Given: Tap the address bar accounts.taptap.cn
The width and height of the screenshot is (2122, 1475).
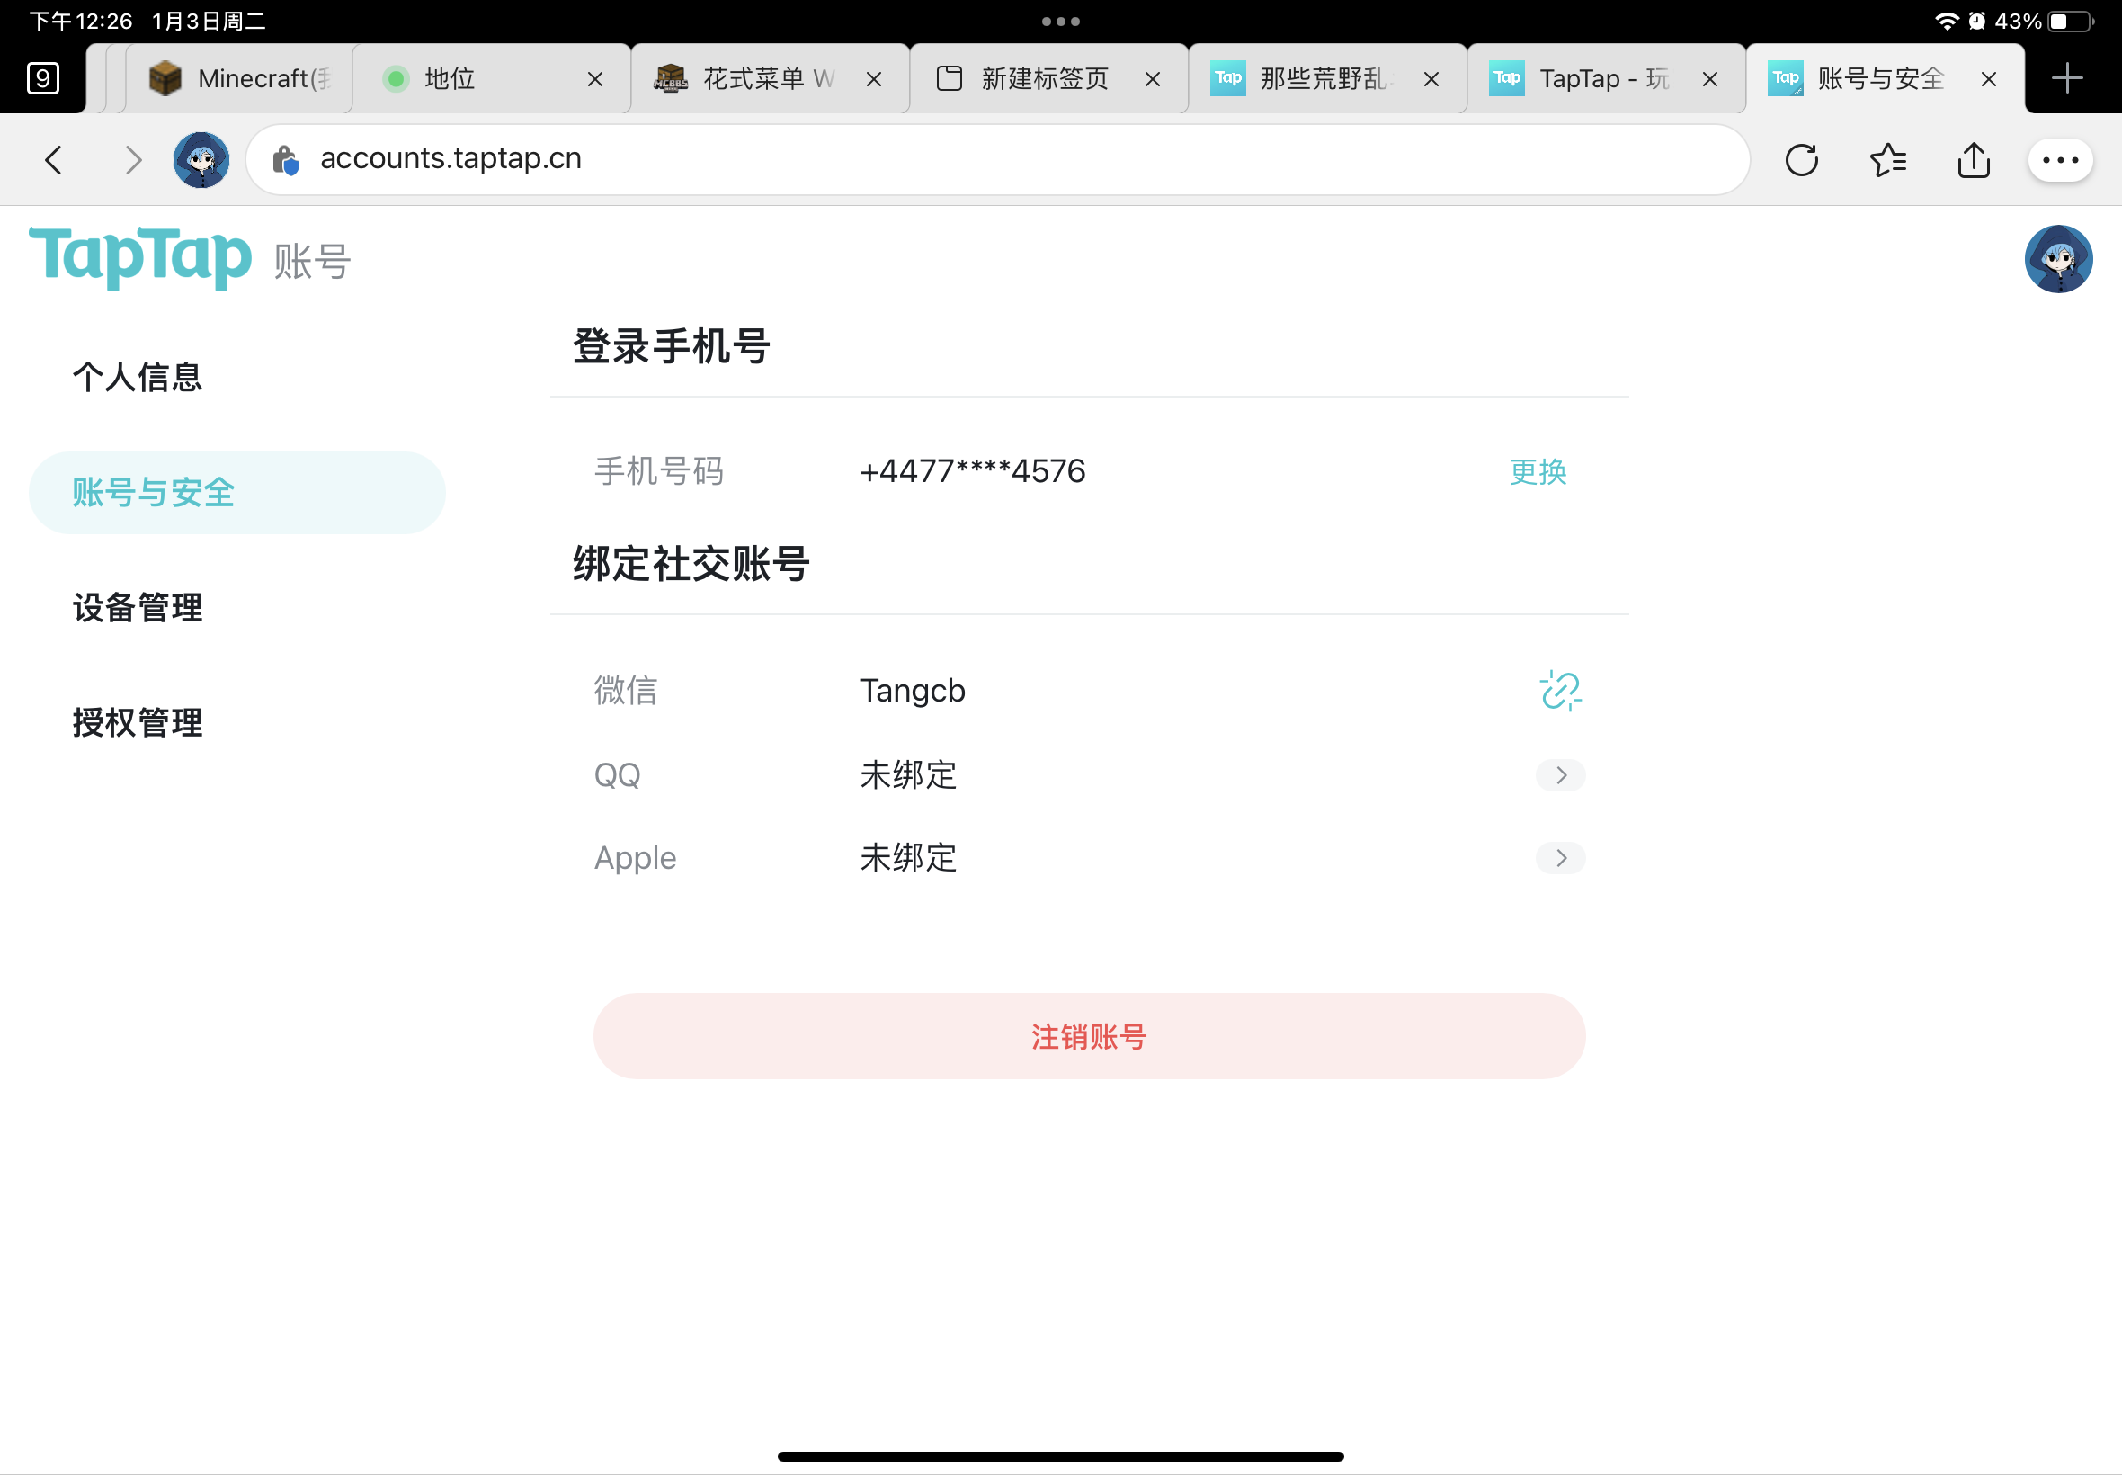Looking at the screenshot, I should click(x=998, y=160).
